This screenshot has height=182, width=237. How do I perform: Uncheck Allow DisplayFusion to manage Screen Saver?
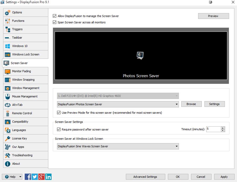(55, 16)
